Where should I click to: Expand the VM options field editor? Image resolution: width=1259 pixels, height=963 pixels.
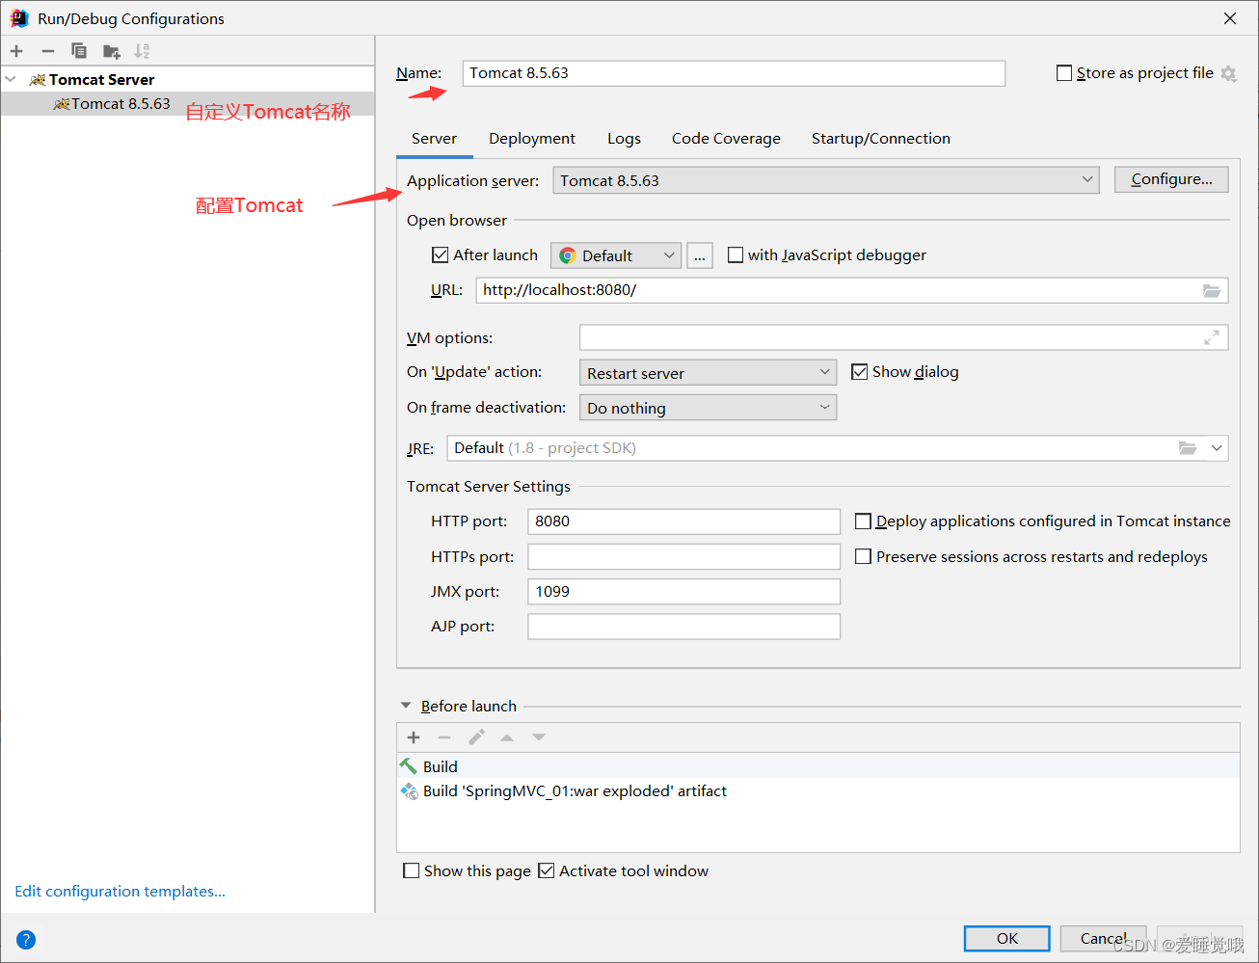(1212, 337)
